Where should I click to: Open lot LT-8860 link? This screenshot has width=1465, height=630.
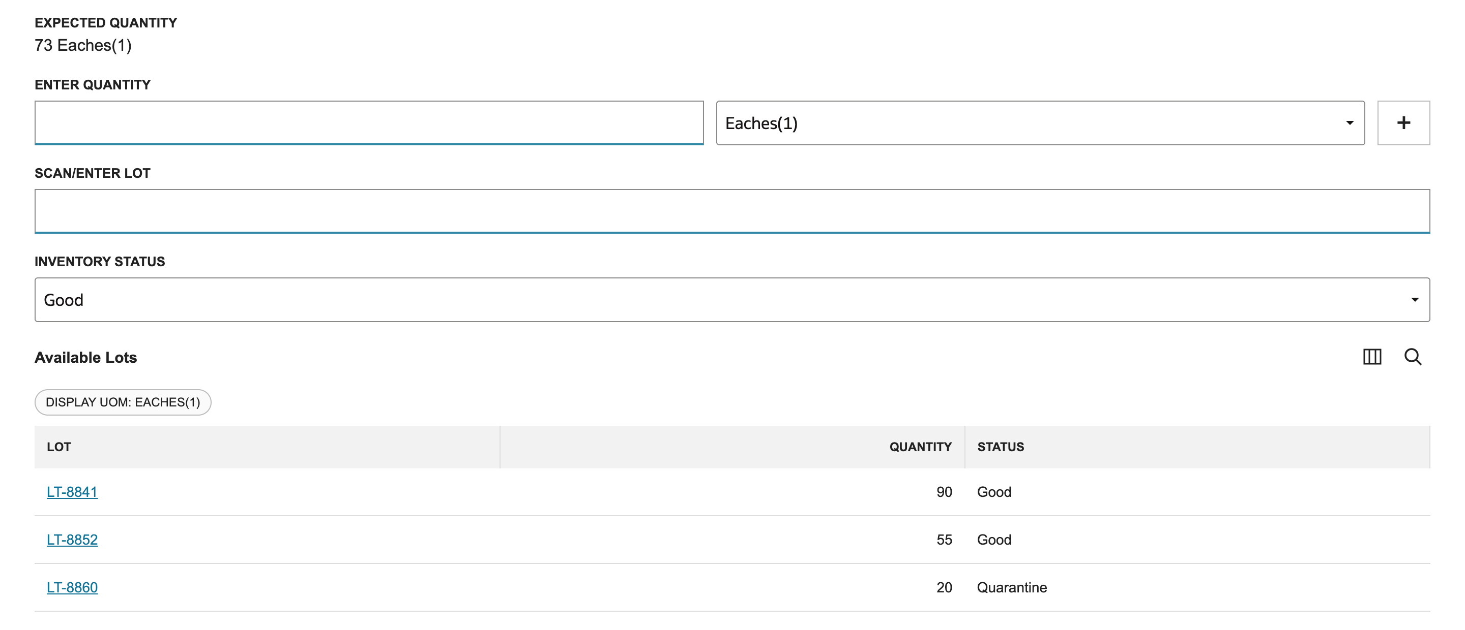point(72,587)
